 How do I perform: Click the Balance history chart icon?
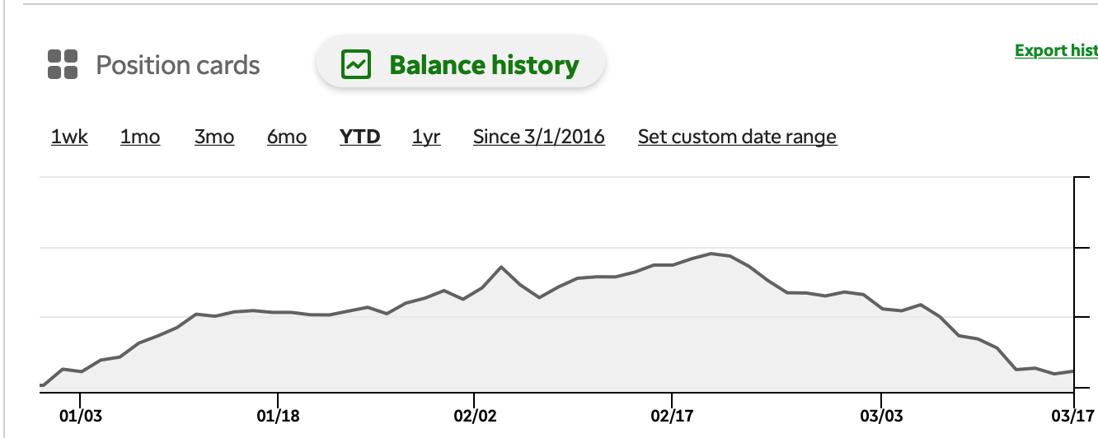[x=357, y=64]
